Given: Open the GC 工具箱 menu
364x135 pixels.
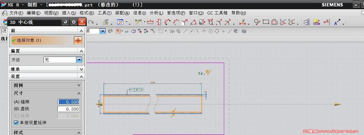Looking at the screenshot, I should (x=217, y=13).
